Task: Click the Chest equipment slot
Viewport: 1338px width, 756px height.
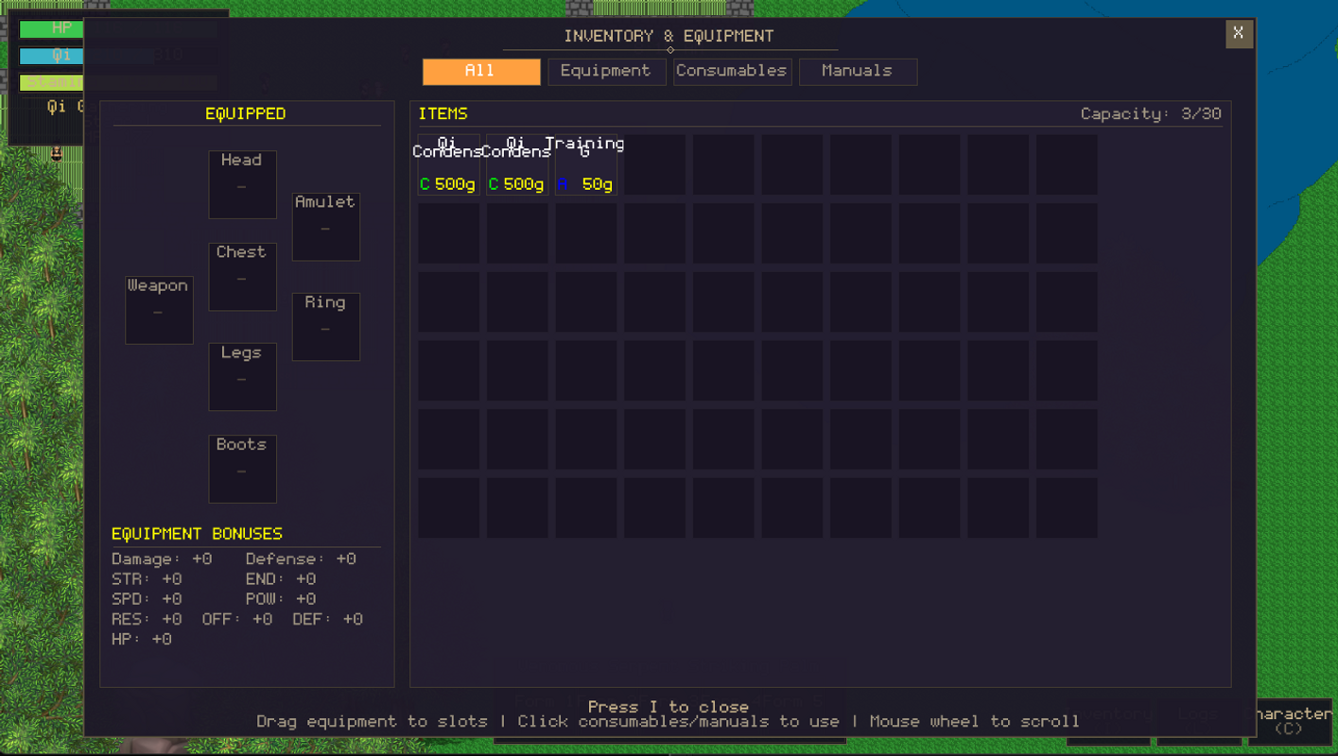Action: click(242, 276)
